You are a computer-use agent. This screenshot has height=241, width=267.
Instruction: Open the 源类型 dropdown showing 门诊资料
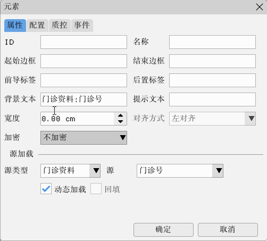(70, 171)
